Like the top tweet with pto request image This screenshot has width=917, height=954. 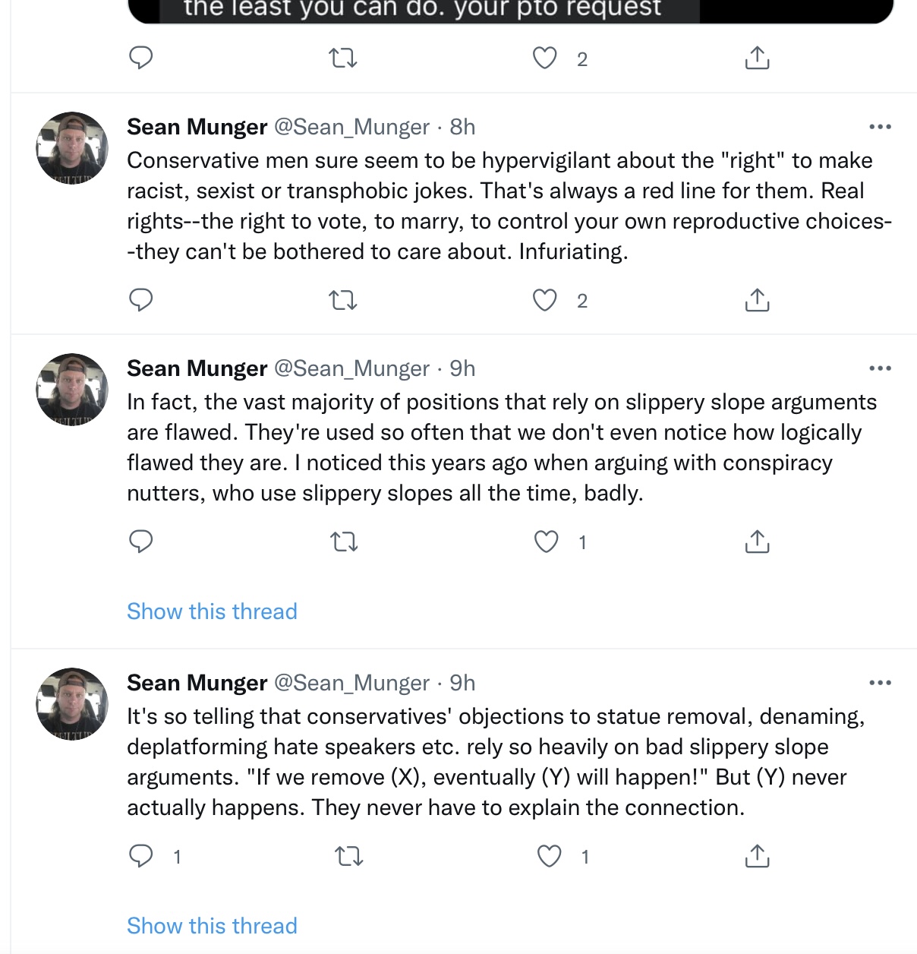pos(544,58)
